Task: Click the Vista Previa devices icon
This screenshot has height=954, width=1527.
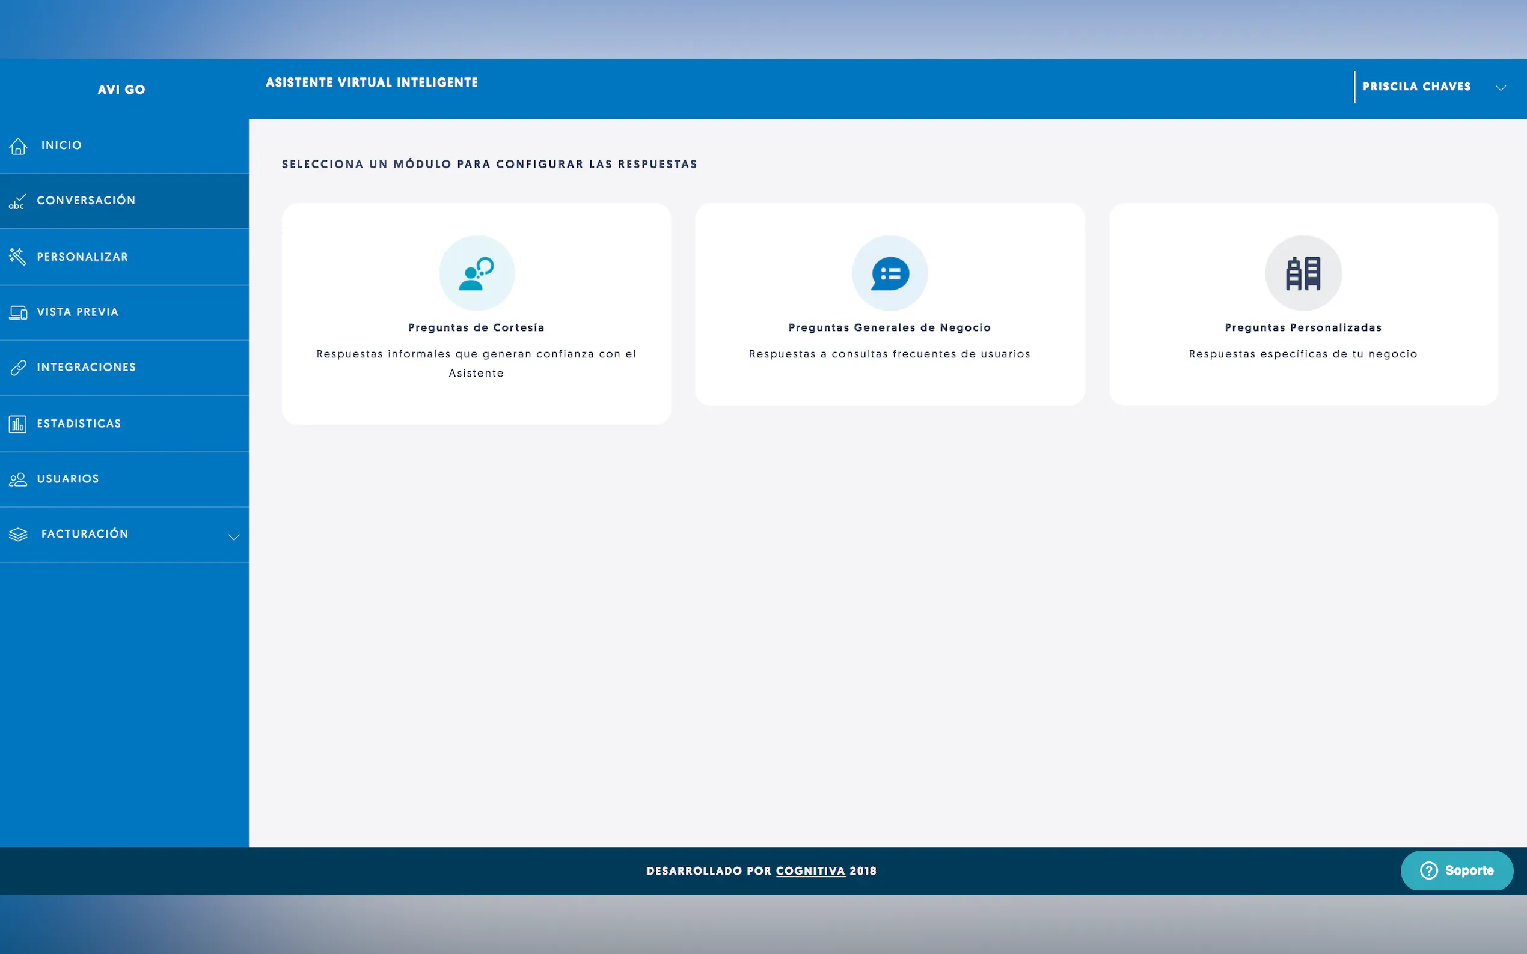Action: click(17, 312)
